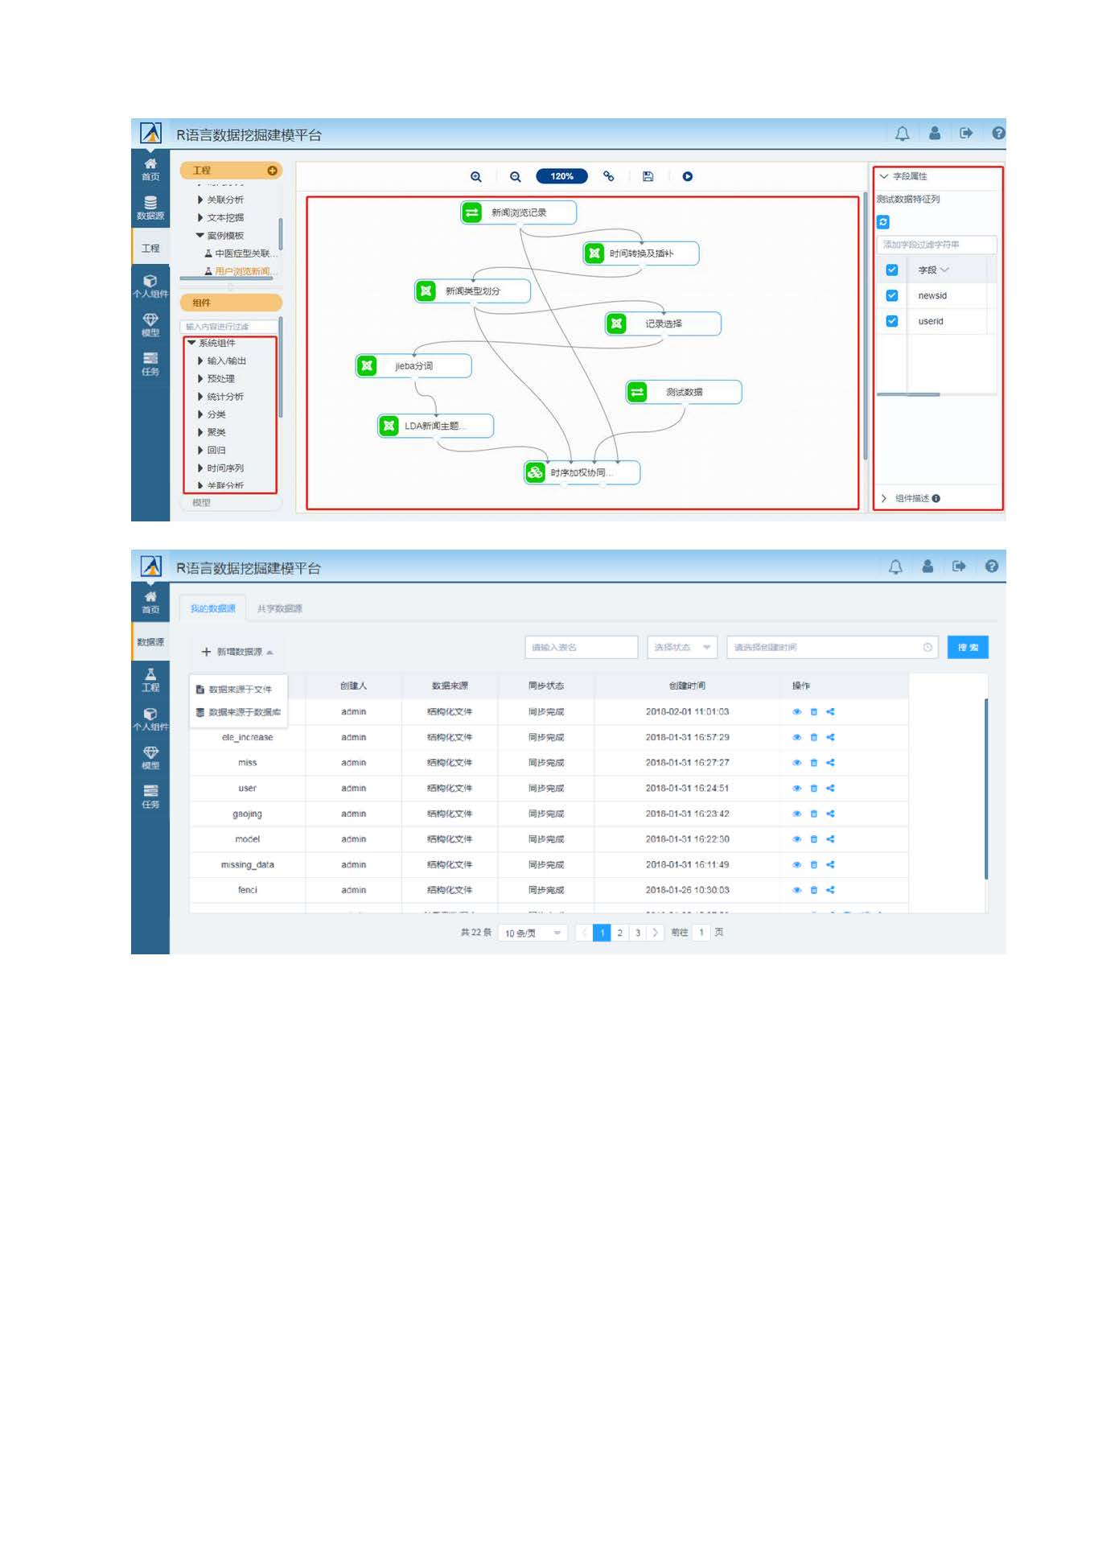Switch to the 我的数据源 tab

[x=212, y=609]
